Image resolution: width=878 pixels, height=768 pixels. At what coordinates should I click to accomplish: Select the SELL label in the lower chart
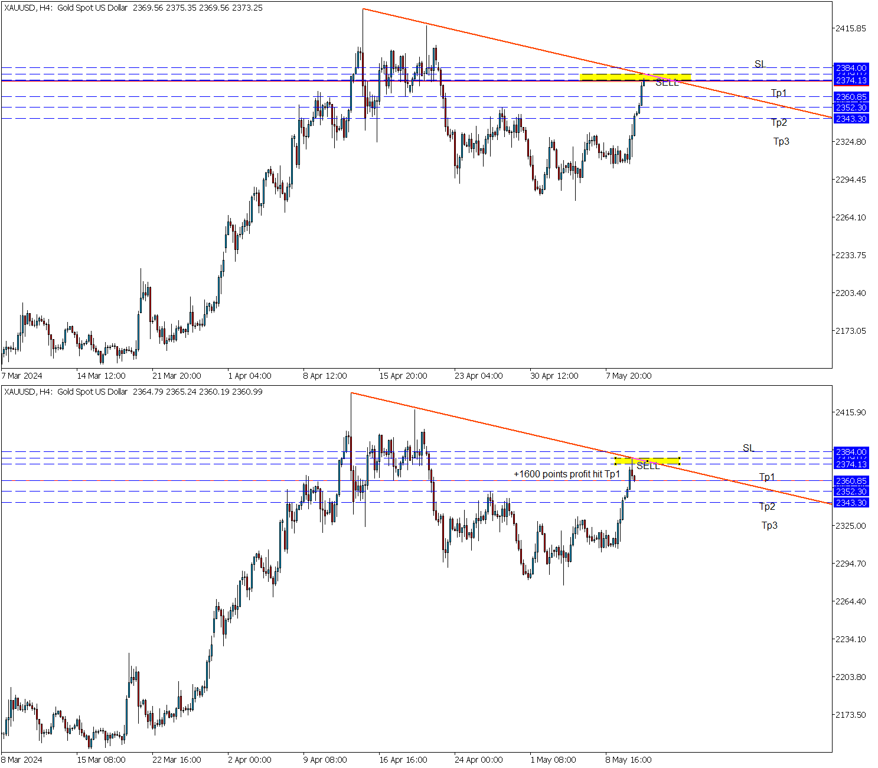pyautogui.click(x=648, y=466)
